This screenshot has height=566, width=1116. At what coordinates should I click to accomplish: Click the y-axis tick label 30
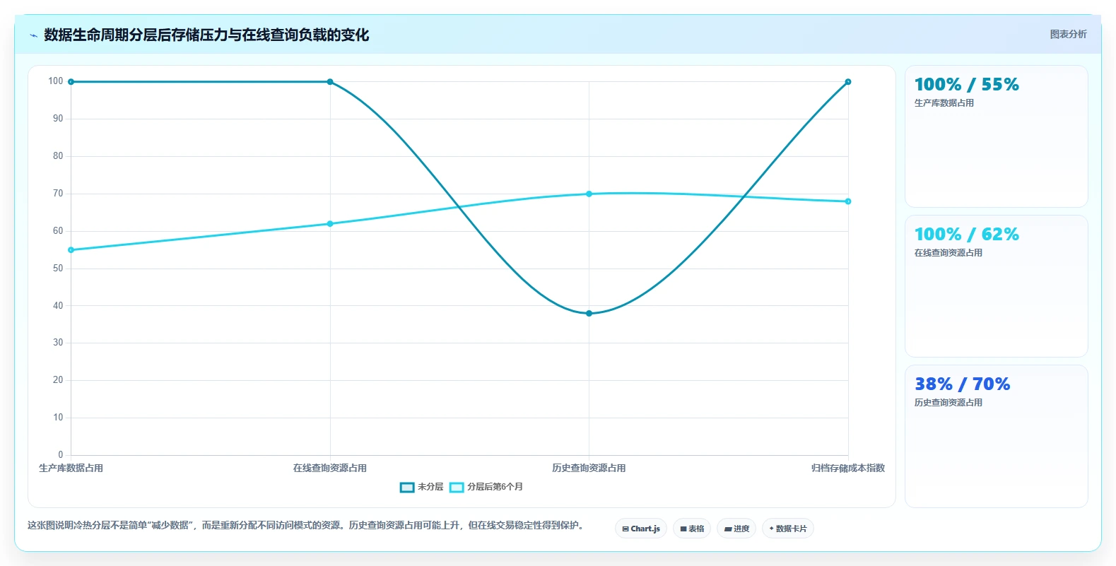(58, 343)
